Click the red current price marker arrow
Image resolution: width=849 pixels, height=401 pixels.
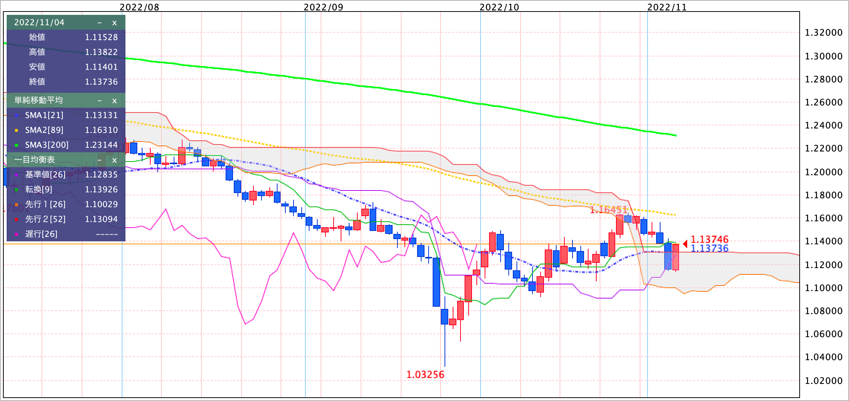pyautogui.click(x=685, y=244)
